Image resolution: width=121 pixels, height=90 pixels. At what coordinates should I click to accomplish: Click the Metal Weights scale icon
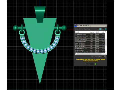(x=75, y=26)
